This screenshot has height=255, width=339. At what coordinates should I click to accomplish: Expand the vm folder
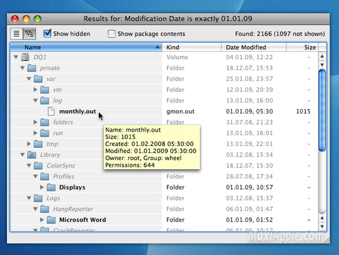tap(35, 89)
